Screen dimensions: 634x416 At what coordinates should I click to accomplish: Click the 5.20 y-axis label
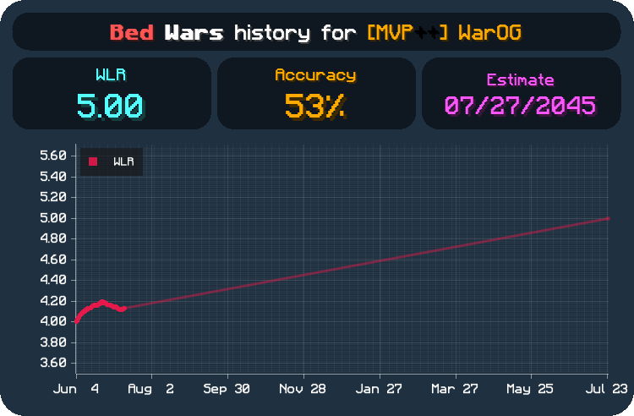tap(53, 197)
